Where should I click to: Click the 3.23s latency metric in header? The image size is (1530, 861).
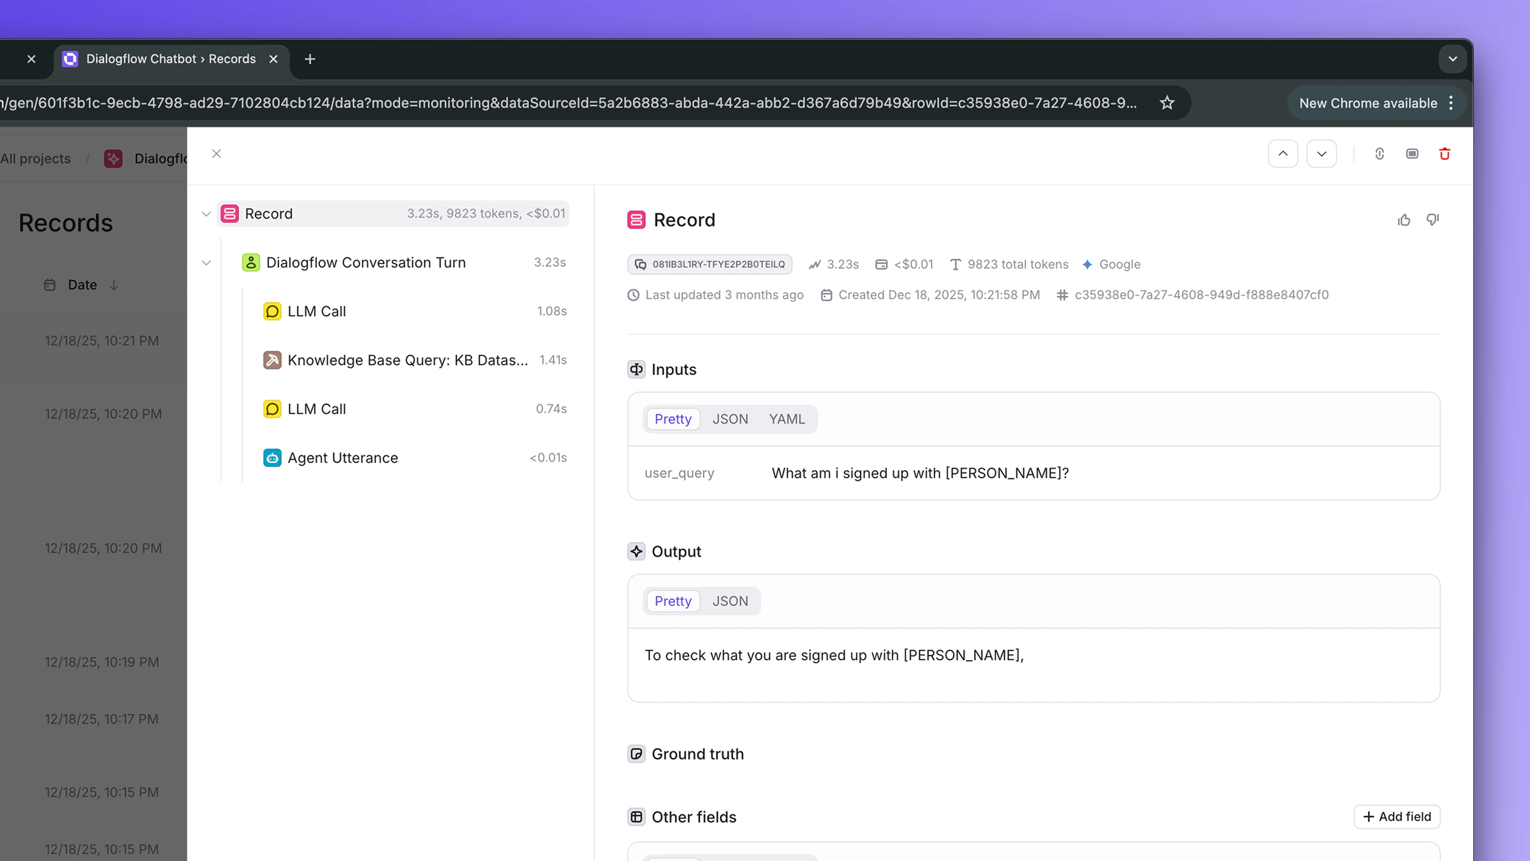834,264
